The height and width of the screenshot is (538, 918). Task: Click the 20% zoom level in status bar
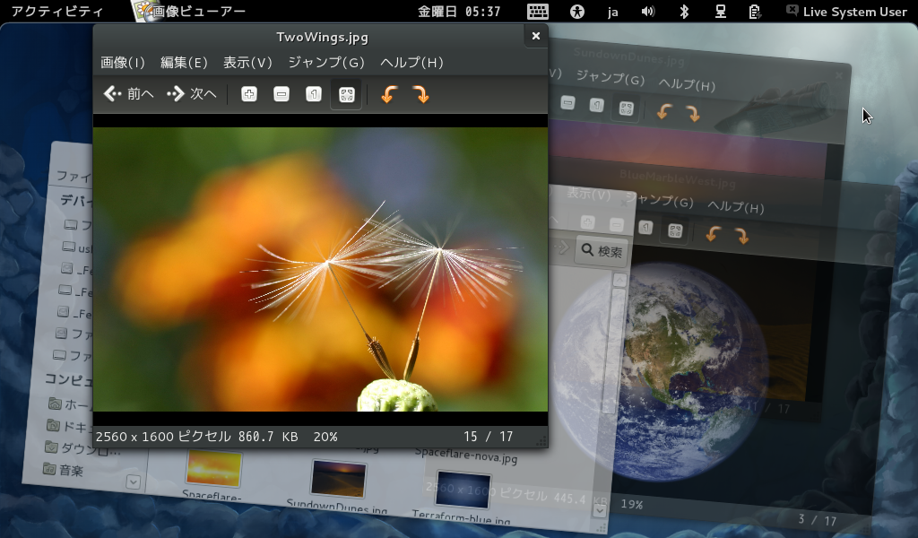(x=325, y=437)
